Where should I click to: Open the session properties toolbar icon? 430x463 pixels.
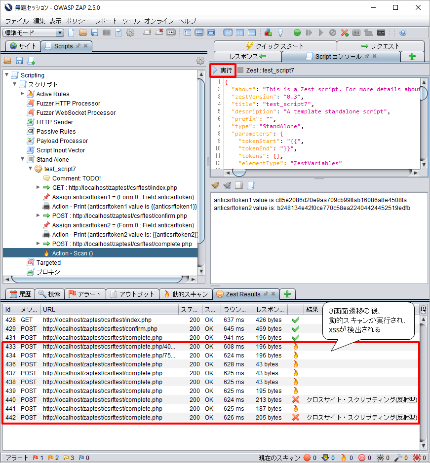point(118,33)
